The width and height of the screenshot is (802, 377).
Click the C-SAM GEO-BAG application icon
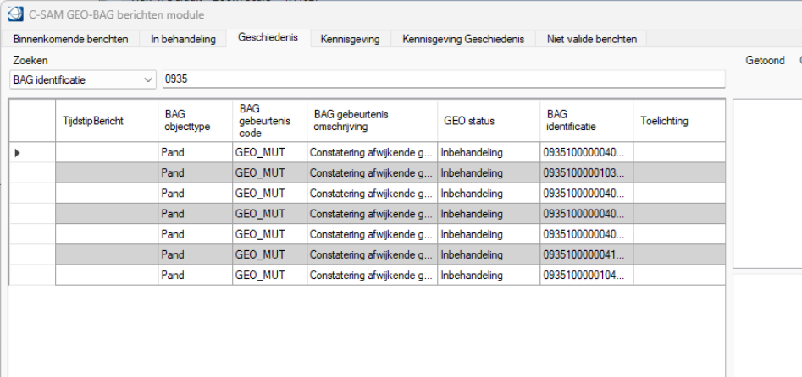pyautogui.click(x=16, y=14)
